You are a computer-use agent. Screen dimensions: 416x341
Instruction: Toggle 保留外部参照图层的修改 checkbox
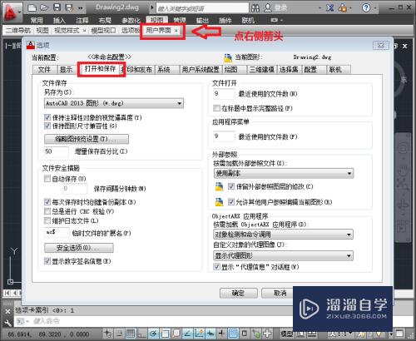point(231,186)
